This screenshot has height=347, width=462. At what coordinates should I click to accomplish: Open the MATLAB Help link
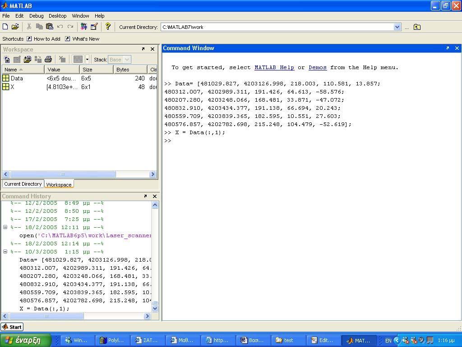tap(274, 67)
